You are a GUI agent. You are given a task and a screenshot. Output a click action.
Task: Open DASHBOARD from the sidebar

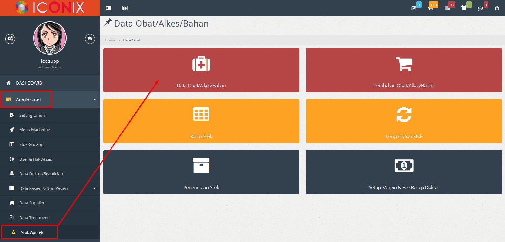29,83
